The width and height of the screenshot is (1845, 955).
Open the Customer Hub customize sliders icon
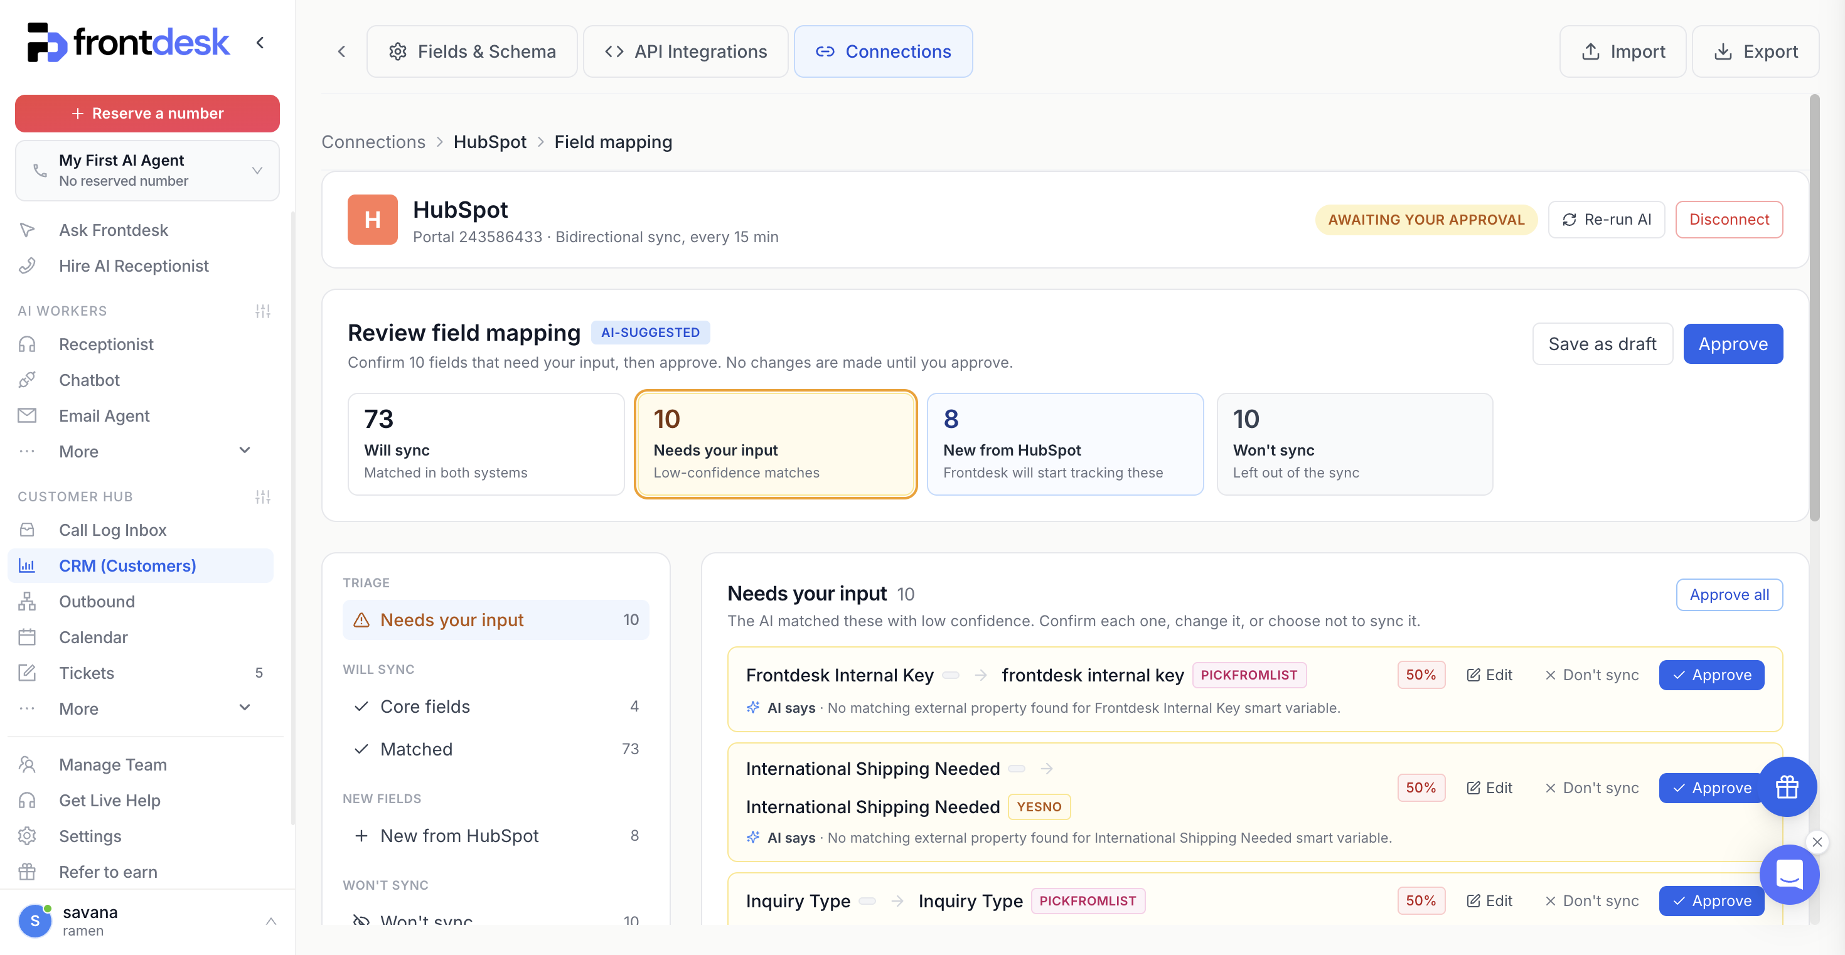pyautogui.click(x=263, y=497)
